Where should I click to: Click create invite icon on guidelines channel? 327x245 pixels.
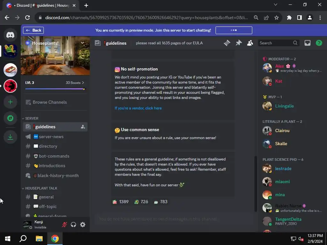(83, 127)
